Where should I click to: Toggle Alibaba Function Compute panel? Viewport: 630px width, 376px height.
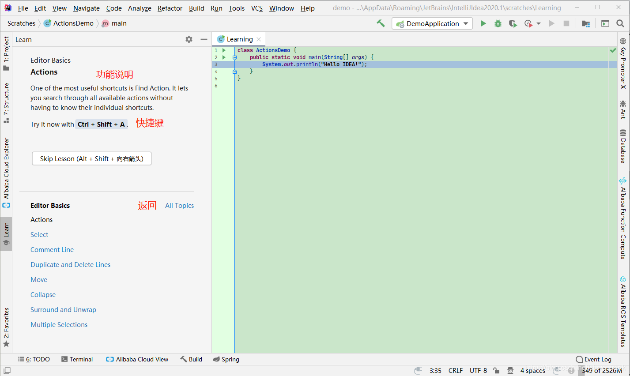tap(623, 218)
